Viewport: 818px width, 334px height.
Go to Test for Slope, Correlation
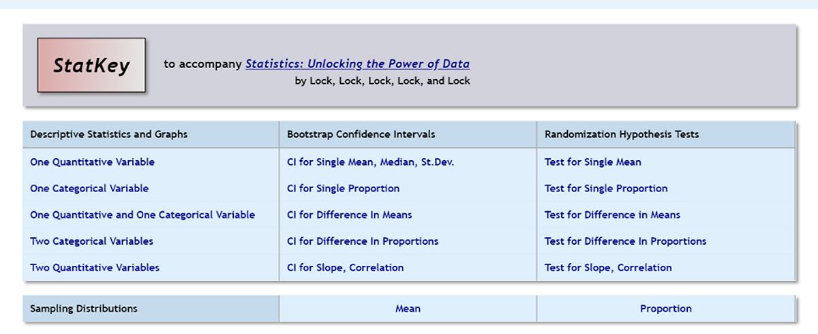[608, 268]
